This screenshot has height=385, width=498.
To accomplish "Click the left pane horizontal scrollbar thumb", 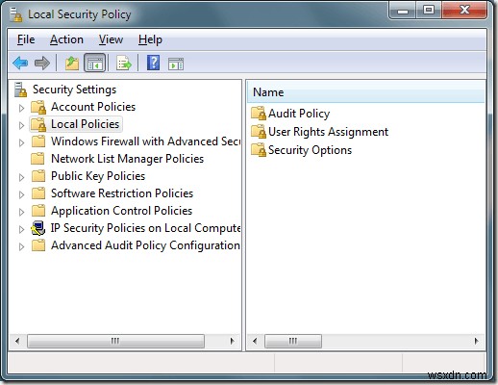I will [x=115, y=341].
